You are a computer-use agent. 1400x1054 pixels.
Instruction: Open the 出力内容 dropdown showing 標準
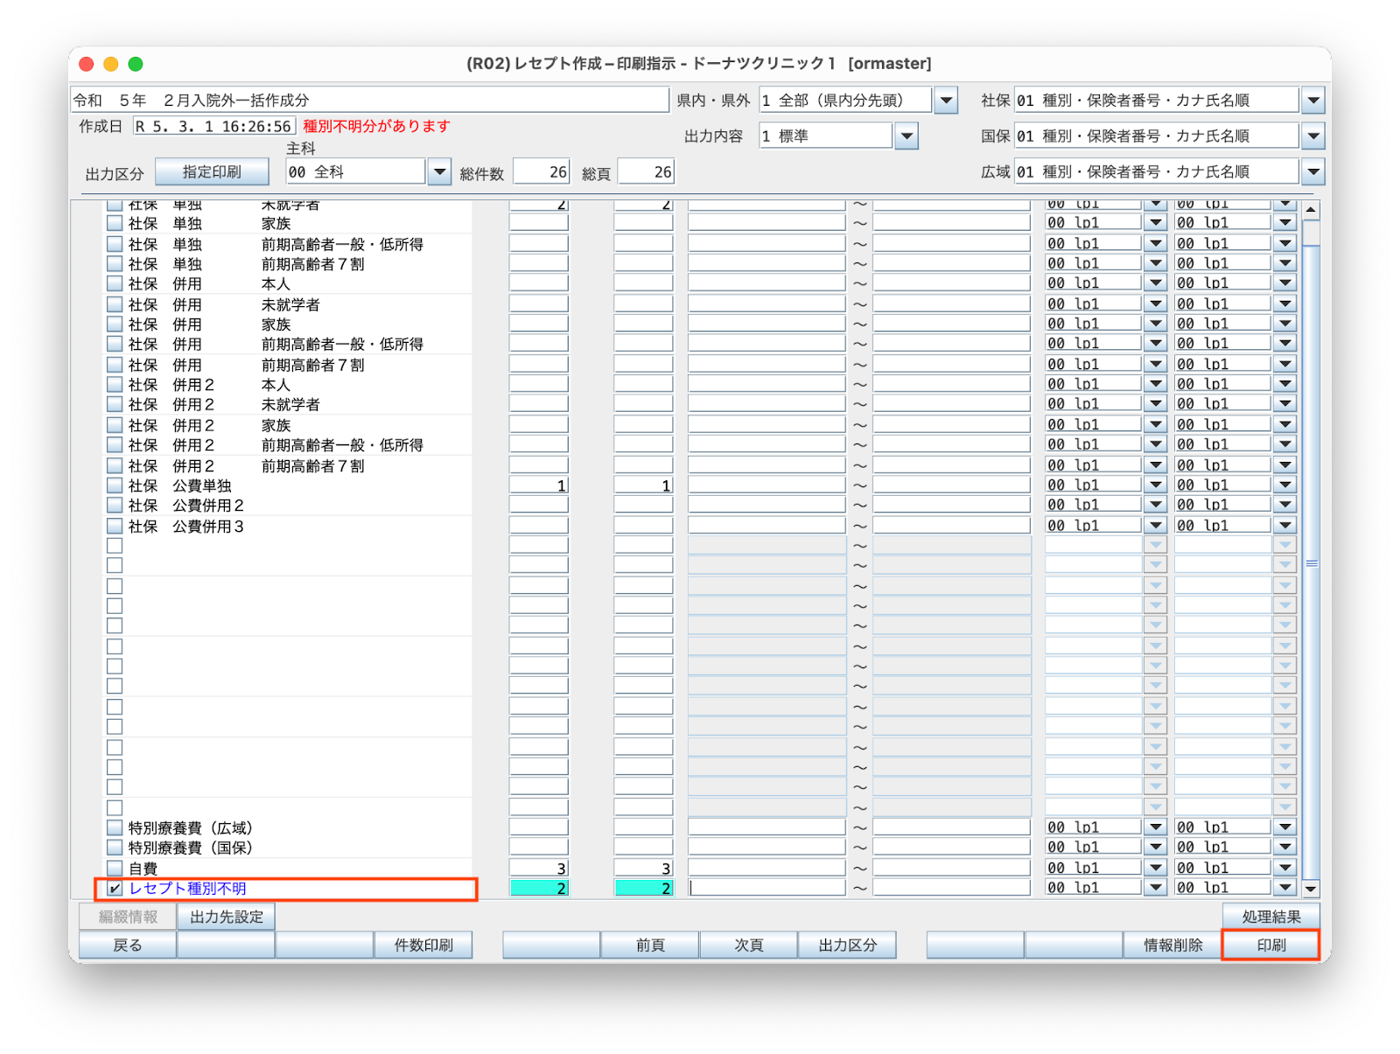906,136
